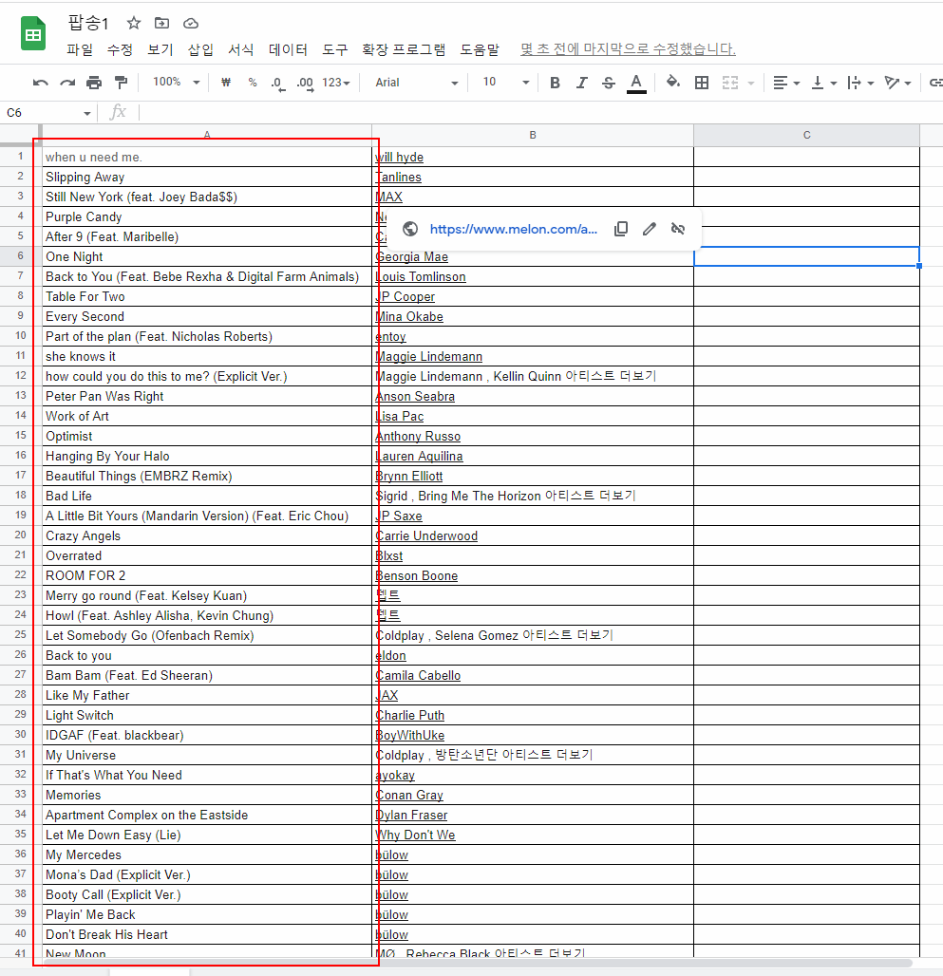Star the 팝송1 document
943x976 pixels.
coord(133,23)
